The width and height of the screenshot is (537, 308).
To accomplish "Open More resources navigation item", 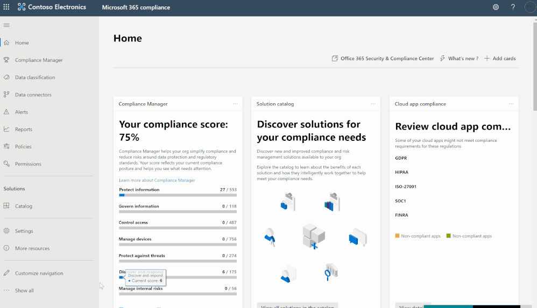I will tap(32, 248).
